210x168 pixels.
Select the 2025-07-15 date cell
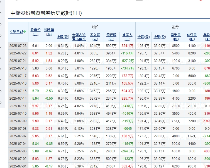(x=18, y=91)
